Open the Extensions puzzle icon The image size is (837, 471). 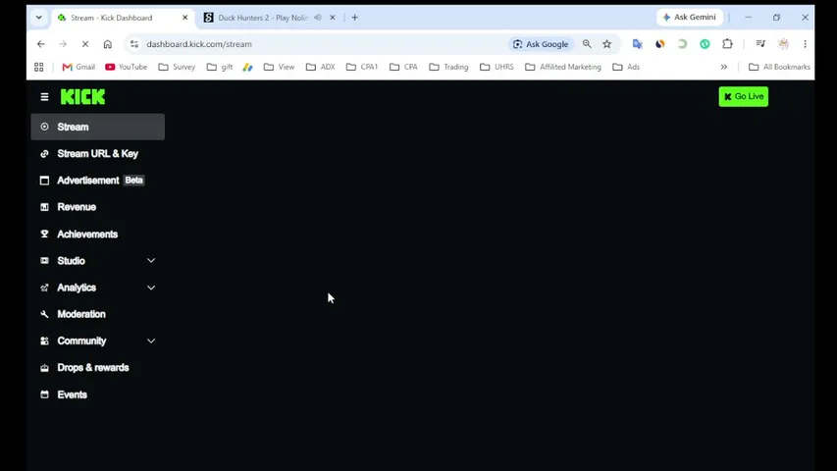[727, 44]
